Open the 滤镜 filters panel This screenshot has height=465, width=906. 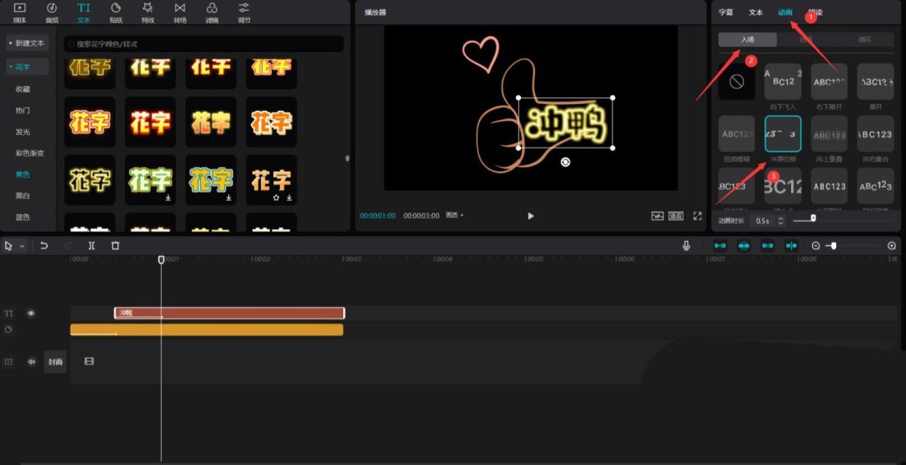pos(212,12)
